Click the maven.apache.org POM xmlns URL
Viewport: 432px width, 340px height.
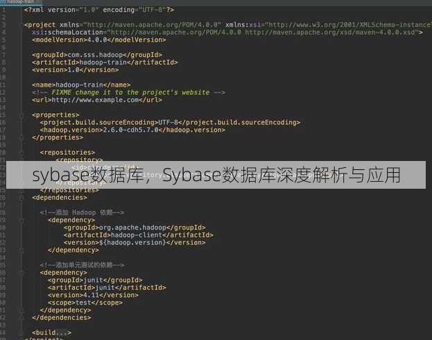(153, 25)
